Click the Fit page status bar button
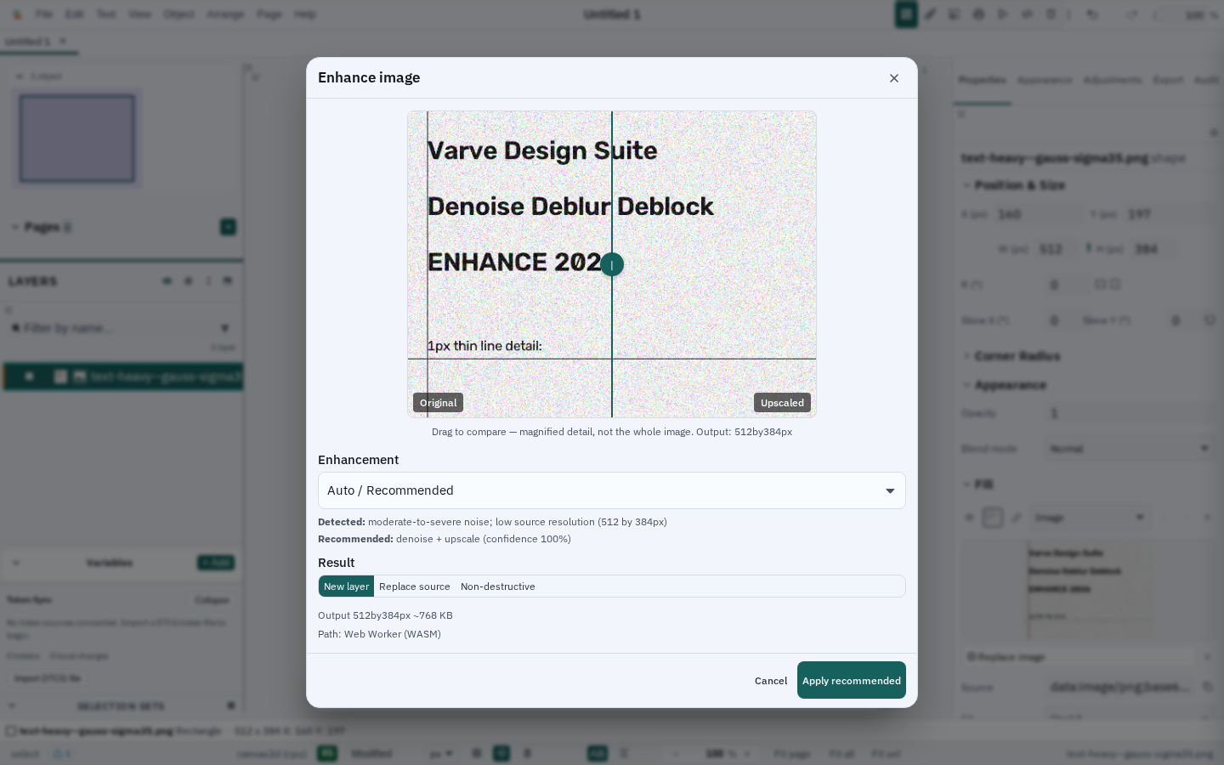The image size is (1224, 765). tap(791, 754)
